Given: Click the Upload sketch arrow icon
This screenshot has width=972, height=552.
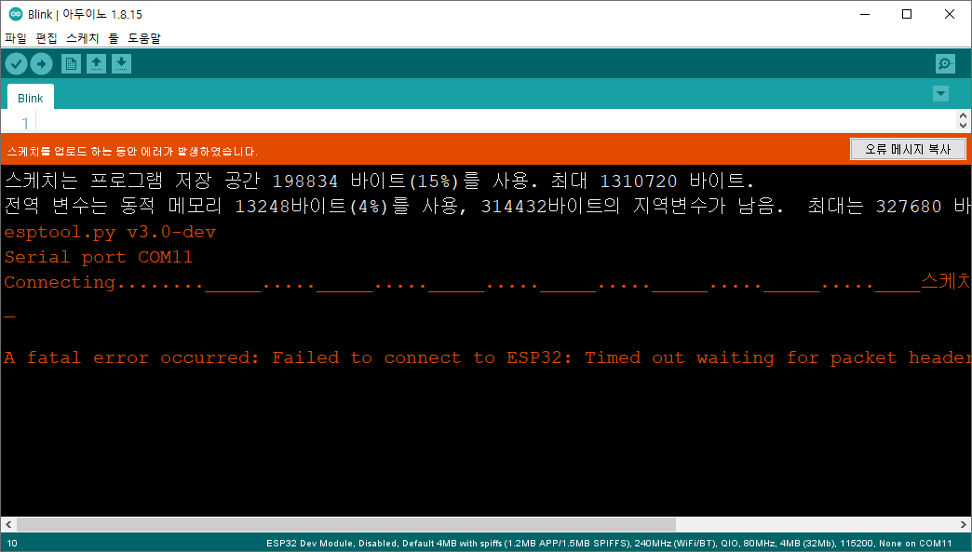Looking at the screenshot, I should [x=42, y=64].
